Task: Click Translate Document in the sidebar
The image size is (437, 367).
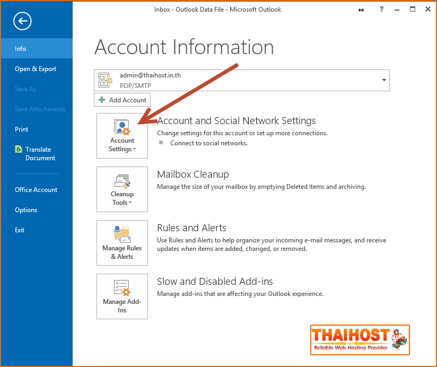Action: [37, 154]
